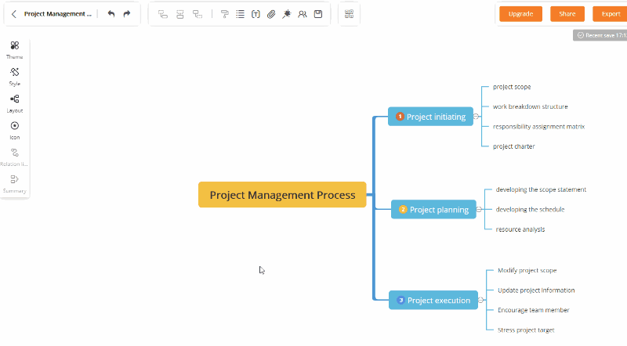Open the Style panel in sidebar

pyautogui.click(x=15, y=76)
